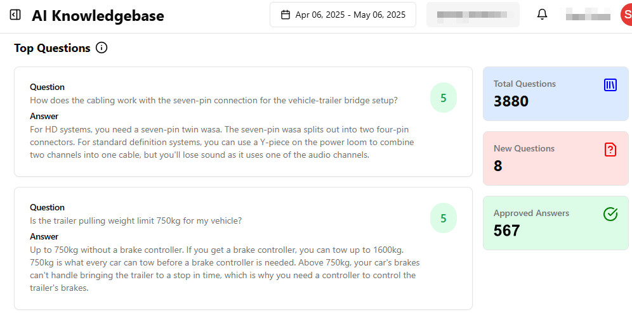The width and height of the screenshot is (632, 313).
Task: Click the calendar icon in date range
Action: pyautogui.click(x=286, y=15)
